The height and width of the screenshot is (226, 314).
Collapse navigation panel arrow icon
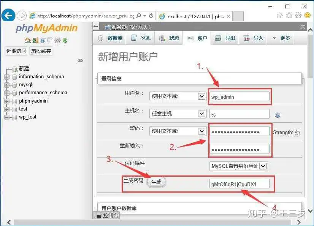(96, 27)
